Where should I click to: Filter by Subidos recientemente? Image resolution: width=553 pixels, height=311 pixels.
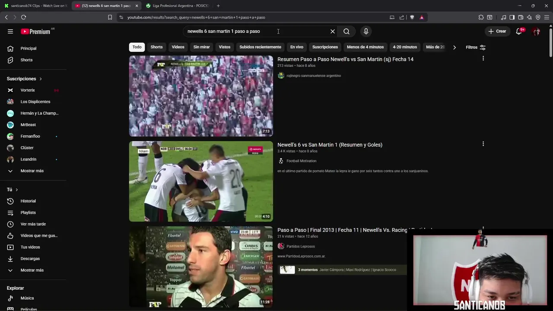[260, 47]
